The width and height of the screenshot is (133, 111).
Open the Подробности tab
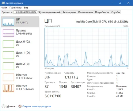click(x=102, y=12)
